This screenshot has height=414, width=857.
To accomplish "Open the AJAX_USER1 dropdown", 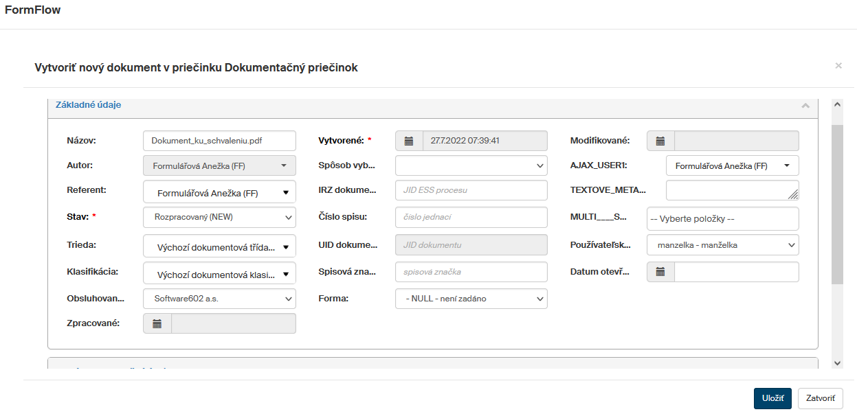I will tap(732, 165).
